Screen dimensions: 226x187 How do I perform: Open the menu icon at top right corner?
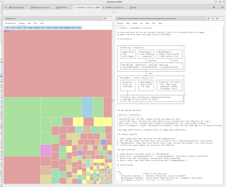[x=223, y=8]
